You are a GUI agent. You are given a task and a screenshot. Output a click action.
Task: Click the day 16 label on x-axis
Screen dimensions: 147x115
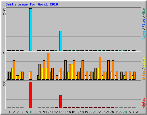click(73, 112)
